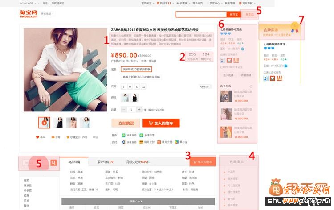Click the magnifier icon in shop search
Image resolution: width=334 pixels, height=210 pixels.
coord(53,163)
